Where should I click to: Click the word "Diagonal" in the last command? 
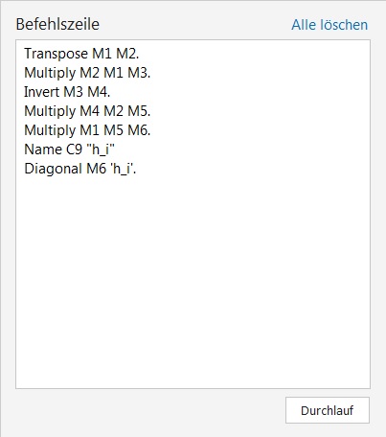[53, 169]
